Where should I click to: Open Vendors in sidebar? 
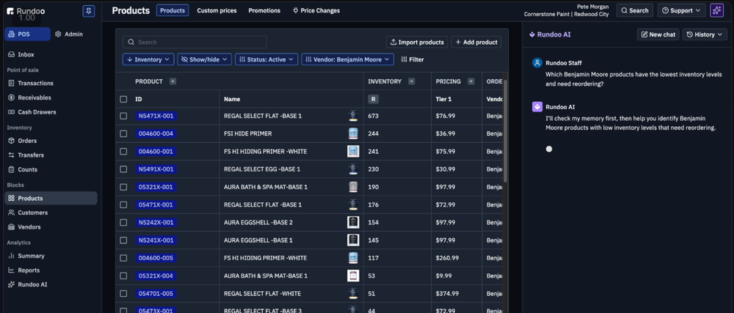click(29, 227)
